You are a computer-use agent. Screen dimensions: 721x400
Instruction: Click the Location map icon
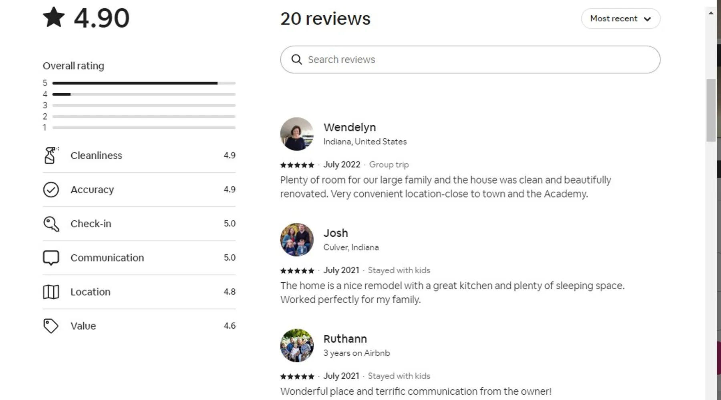51,292
